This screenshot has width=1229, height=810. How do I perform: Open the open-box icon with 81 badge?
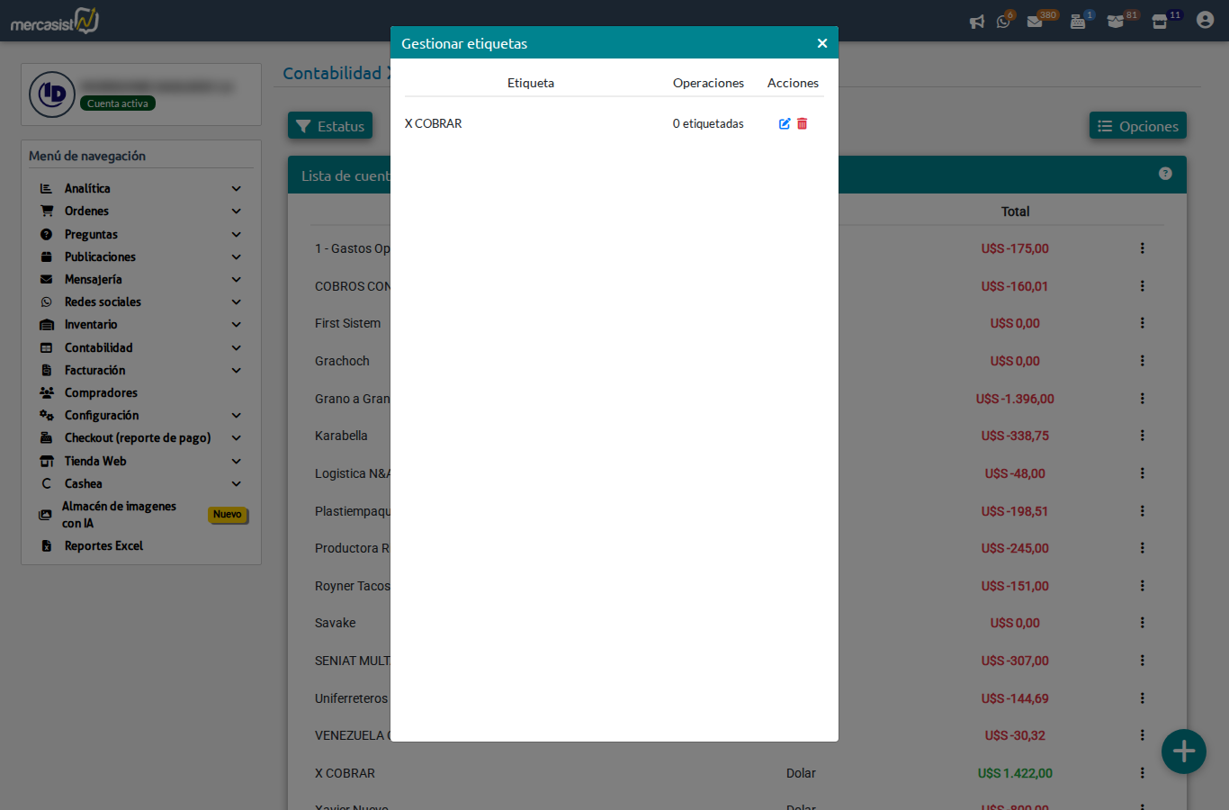click(1116, 22)
